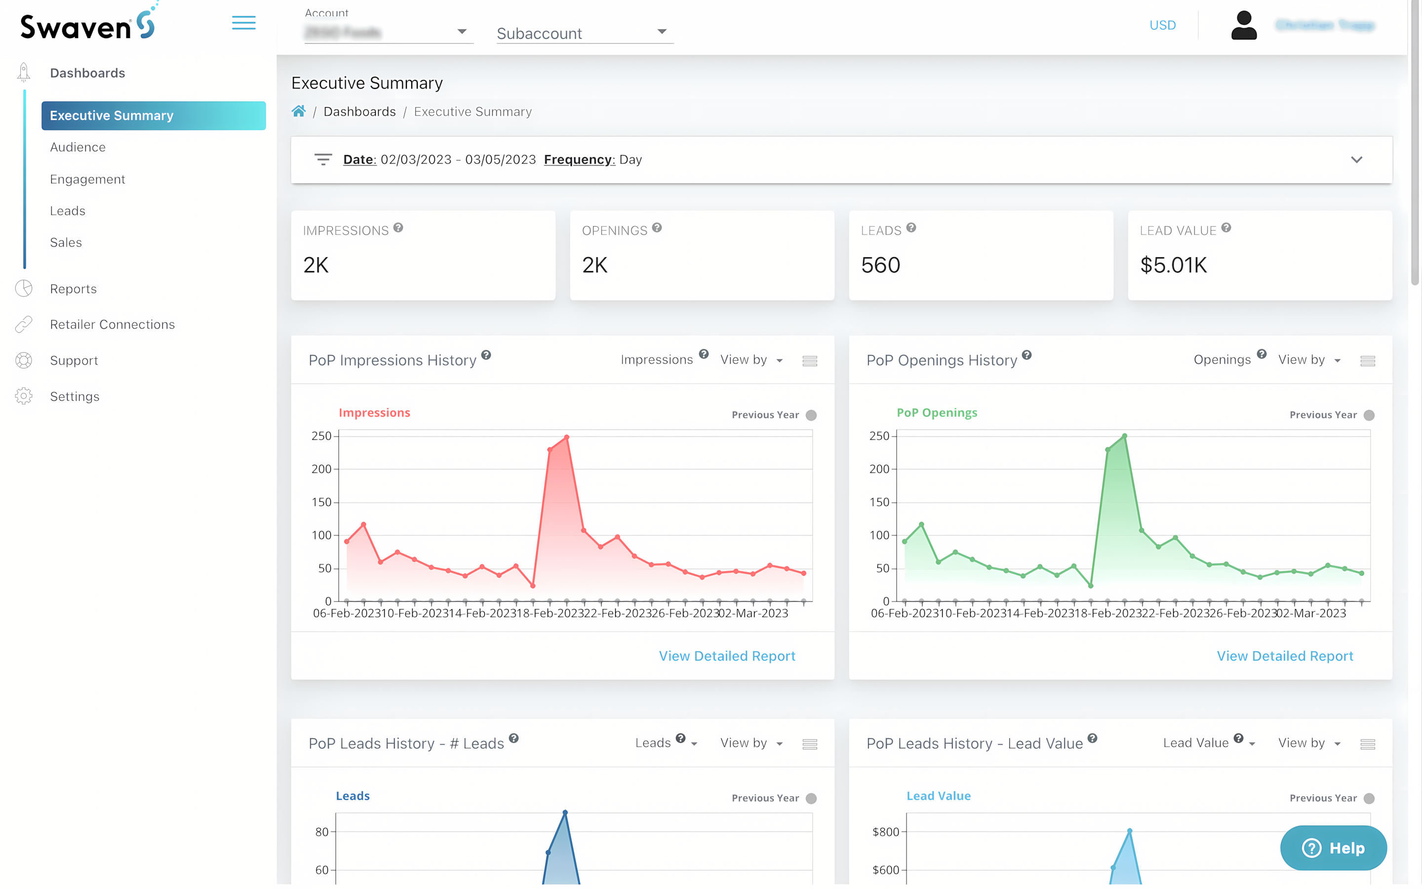Expand the date filter panel chevron
The width and height of the screenshot is (1422, 889).
click(1357, 160)
